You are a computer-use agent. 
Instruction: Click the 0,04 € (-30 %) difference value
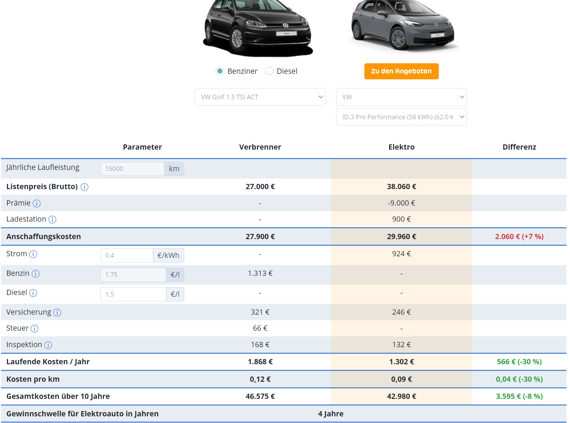pyautogui.click(x=519, y=379)
